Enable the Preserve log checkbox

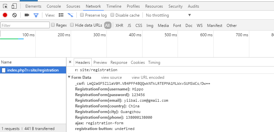click(82, 15)
